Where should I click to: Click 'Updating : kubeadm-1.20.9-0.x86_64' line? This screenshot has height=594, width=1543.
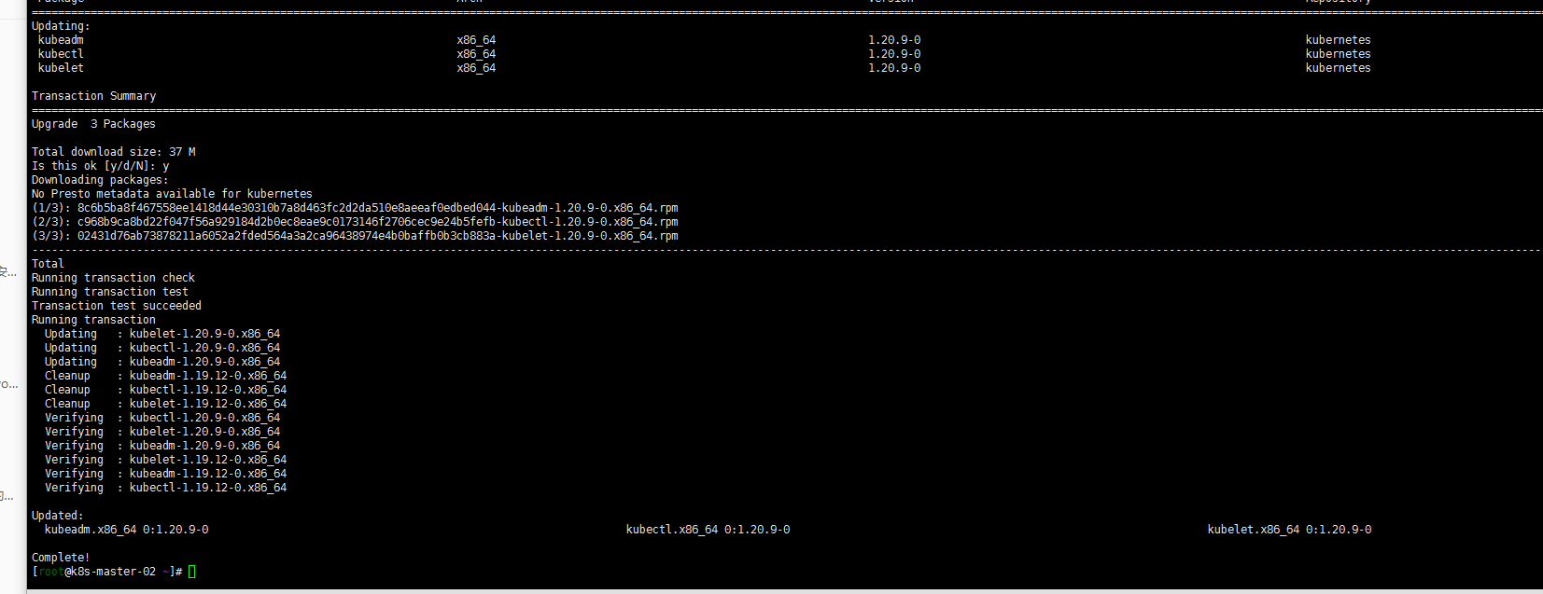[x=162, y=362]
